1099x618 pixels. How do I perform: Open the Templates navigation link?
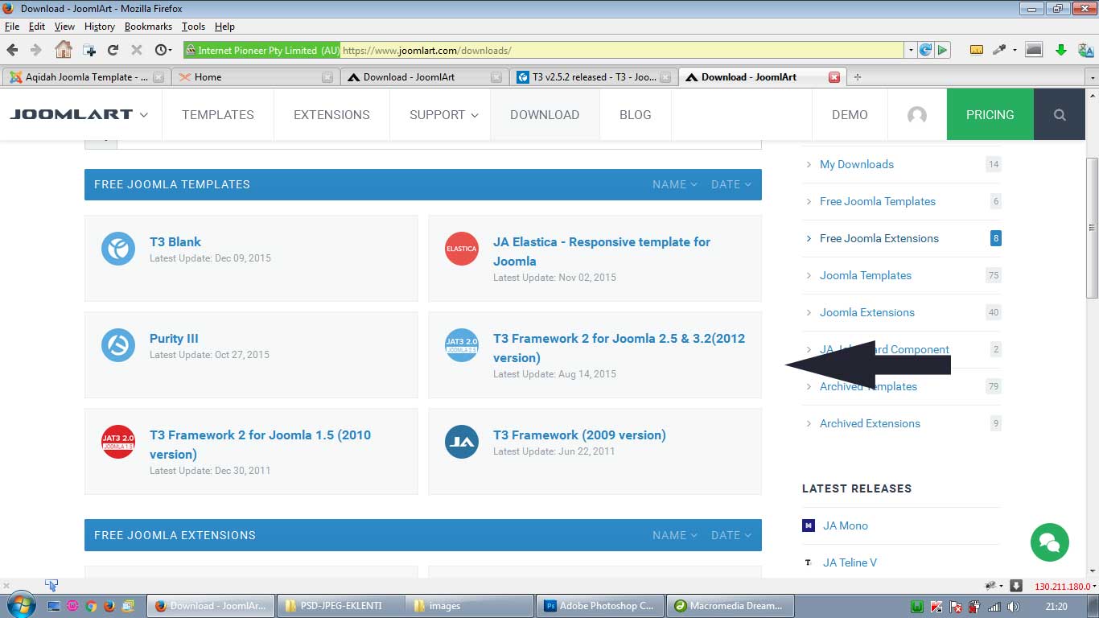pyautogui.click(x=218, y=114)
